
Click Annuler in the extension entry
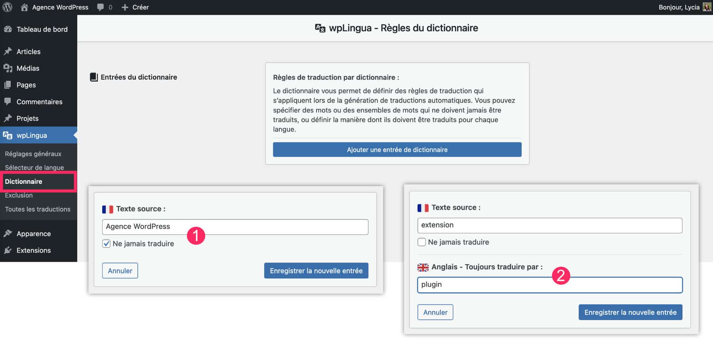click(x=435, y=312)
